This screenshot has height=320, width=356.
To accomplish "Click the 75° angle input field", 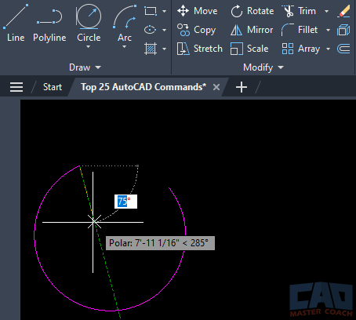I will (x=125, y=202).
